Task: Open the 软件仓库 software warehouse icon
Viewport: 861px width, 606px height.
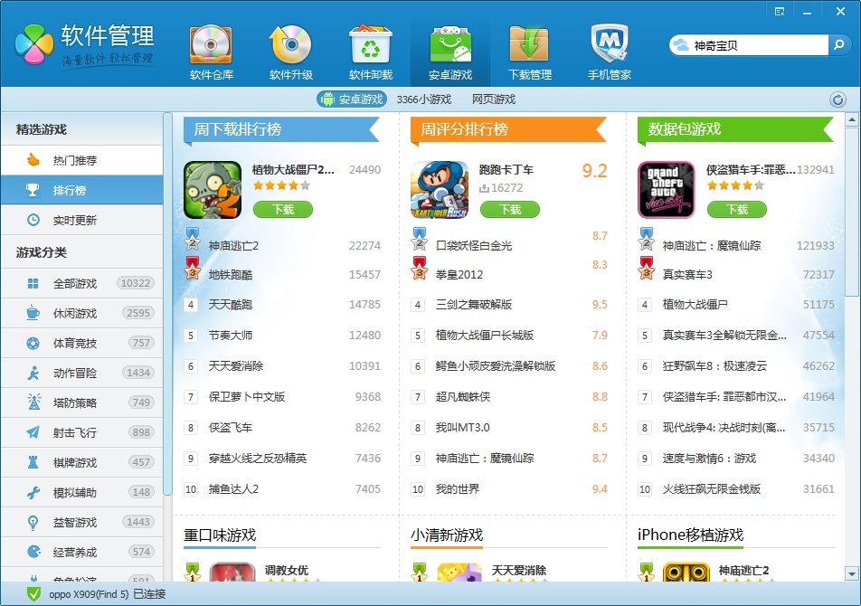Action: pyautogui.click(x=213, y=45)
